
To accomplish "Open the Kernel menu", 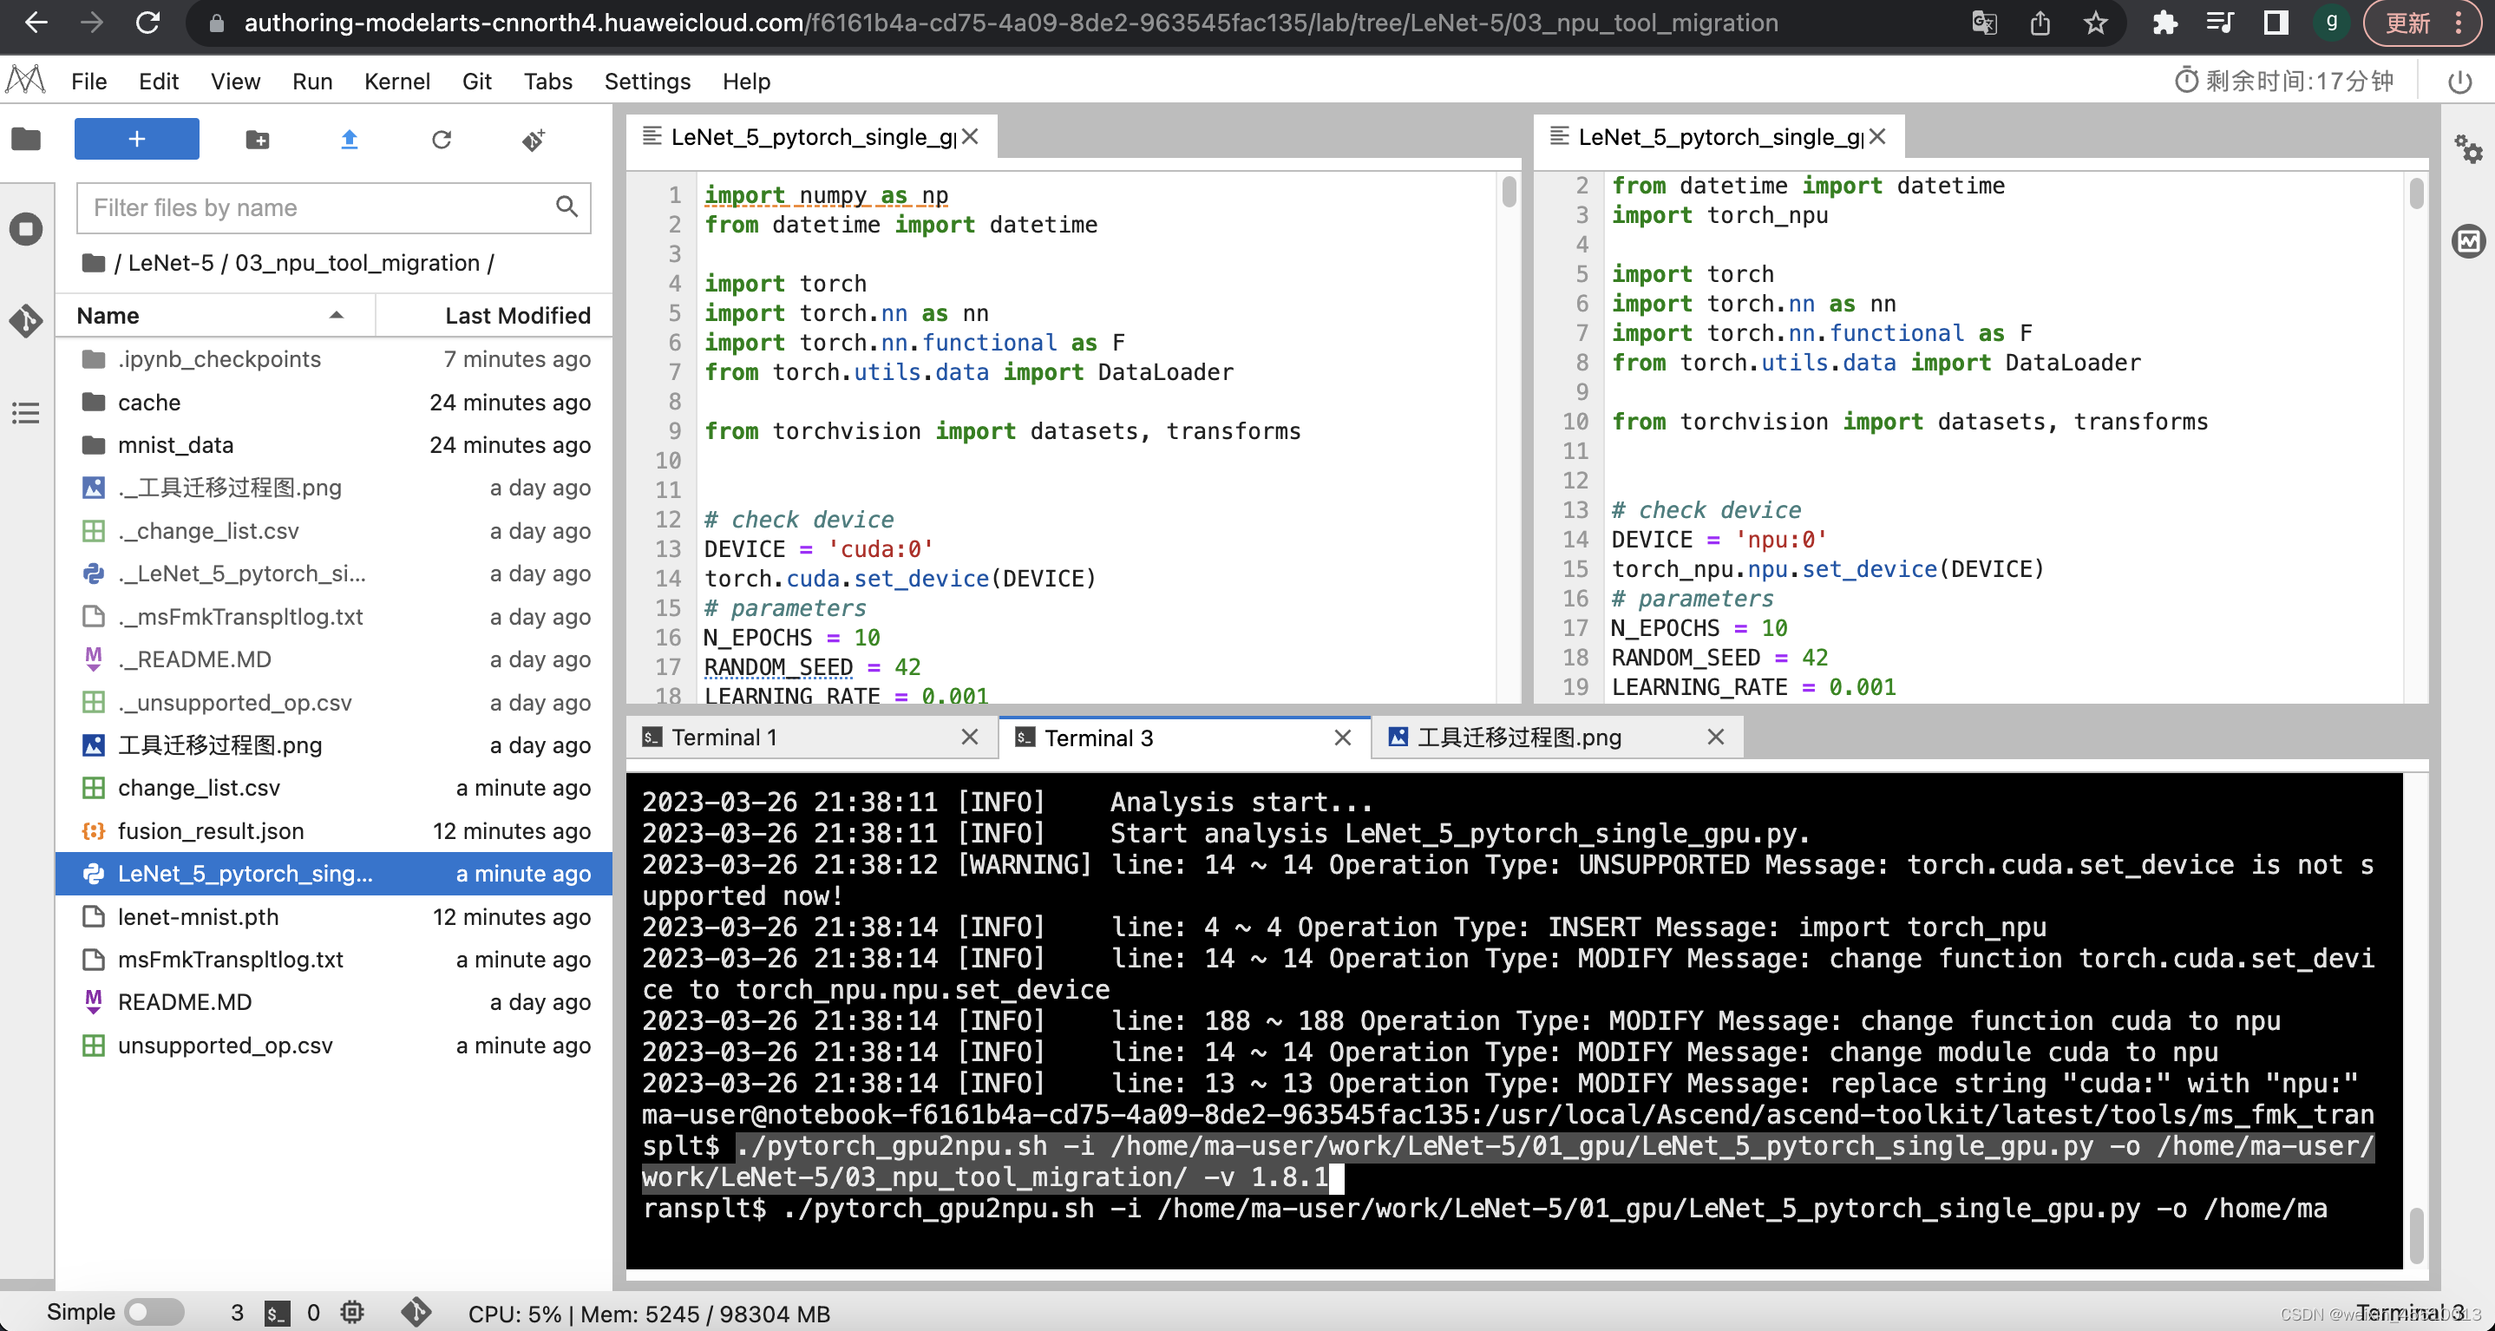I will [397, 82].
